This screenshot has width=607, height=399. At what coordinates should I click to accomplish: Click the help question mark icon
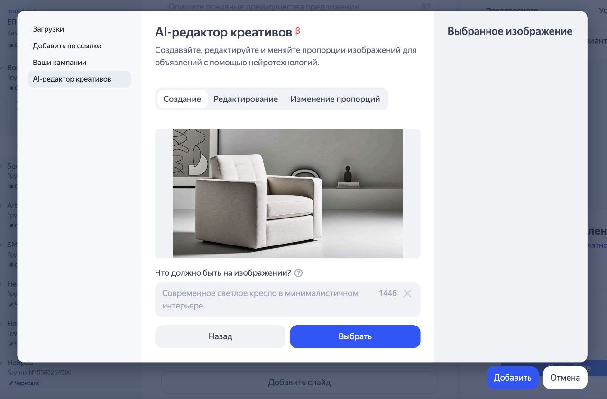click(298, 273)
